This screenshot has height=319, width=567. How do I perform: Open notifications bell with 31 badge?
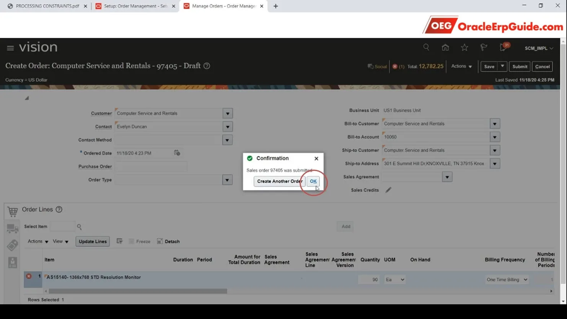click(503, 47)
